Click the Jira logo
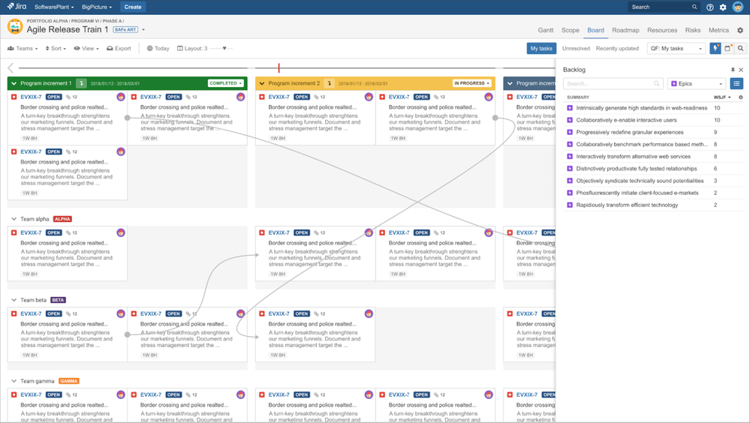Viewport: 750px width, 423px height. (17, 7)
